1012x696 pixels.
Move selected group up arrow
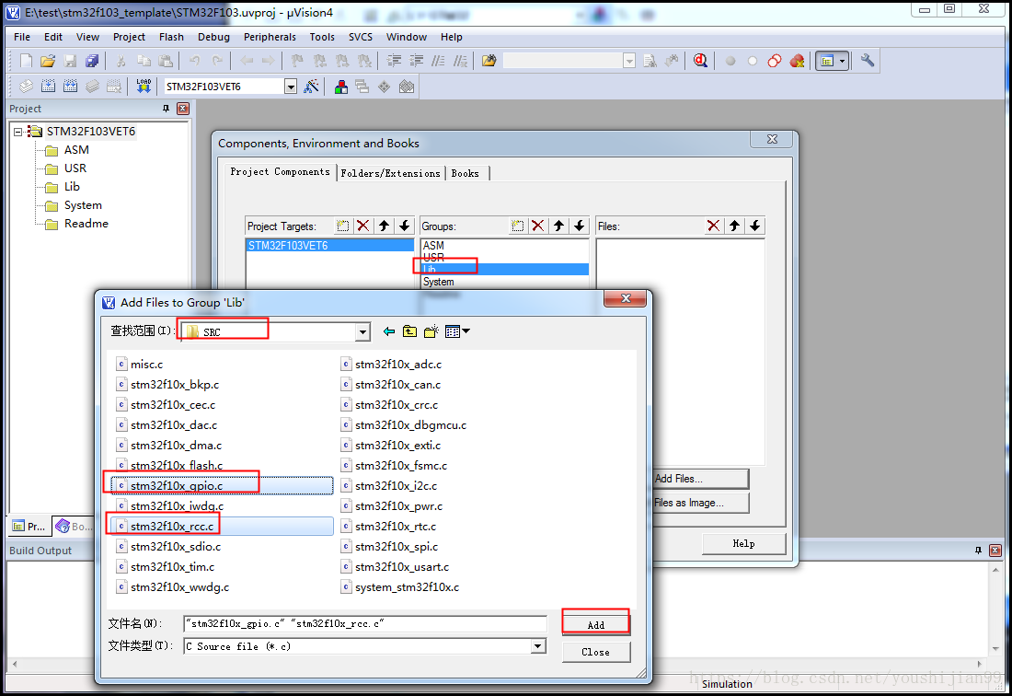[559, 226]
